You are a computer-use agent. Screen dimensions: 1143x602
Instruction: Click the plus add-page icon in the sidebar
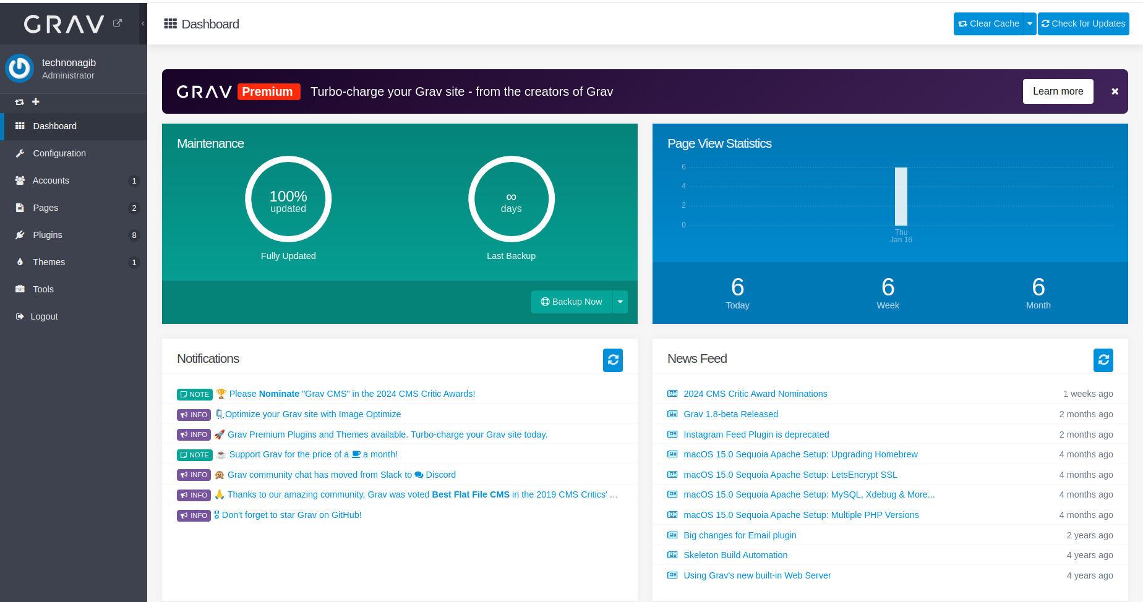point(36,101)
